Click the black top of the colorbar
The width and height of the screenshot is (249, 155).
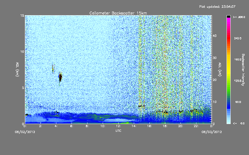pos(228,16)
